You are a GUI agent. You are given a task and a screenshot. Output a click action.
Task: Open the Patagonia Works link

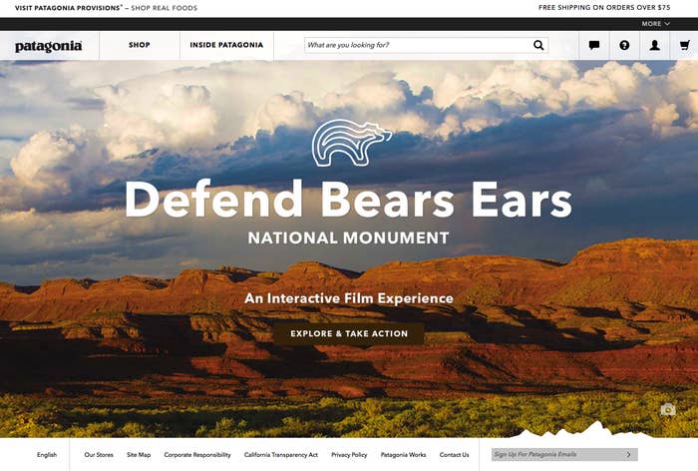pos(403,454)
